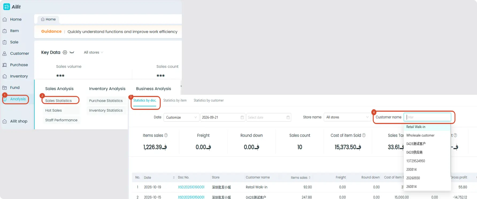Open the Purchase section icon in sidebar
Screen dimensions: 477x199
[5, 65]
